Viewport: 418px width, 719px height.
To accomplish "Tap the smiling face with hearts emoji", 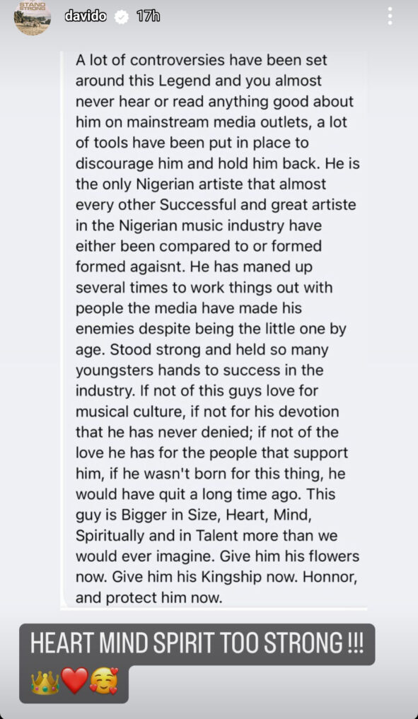I will 104,681.
